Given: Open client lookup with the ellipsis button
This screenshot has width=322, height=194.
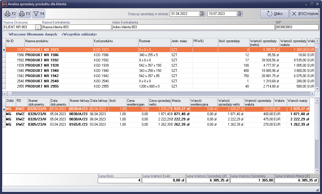Looking at the screenshot, I should [x=38, y=27].
